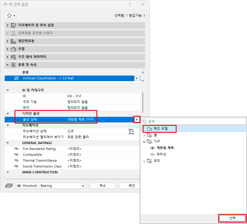247x224 pixels.
Task: Collapse the GENERAL RATINGS group
Action: tap(8, 143)
